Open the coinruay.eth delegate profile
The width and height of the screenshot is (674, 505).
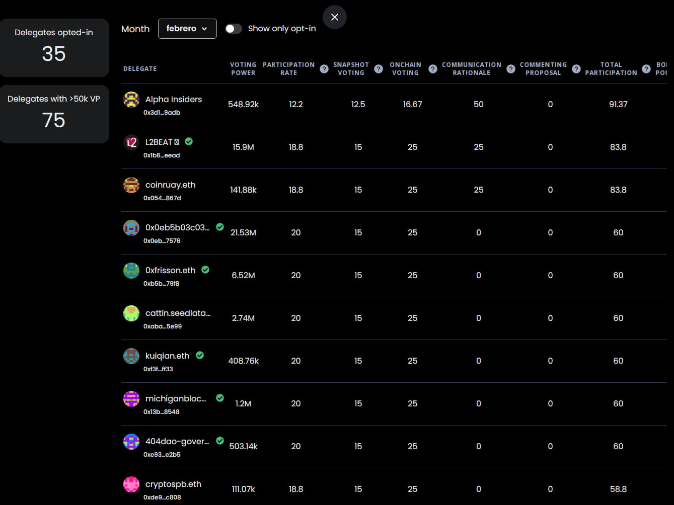coord(170,185)
